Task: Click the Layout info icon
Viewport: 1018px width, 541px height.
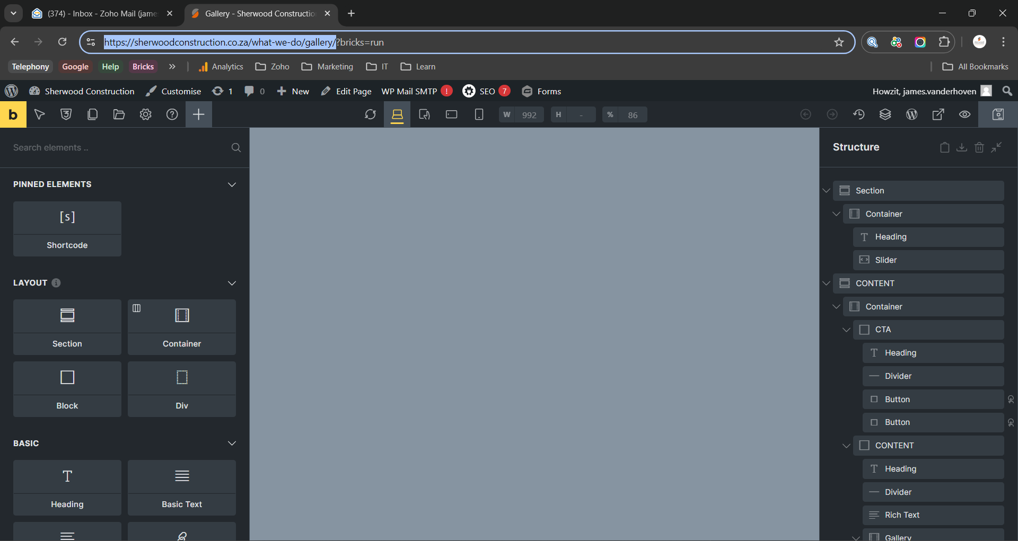Action: click(x=56, y=283)
